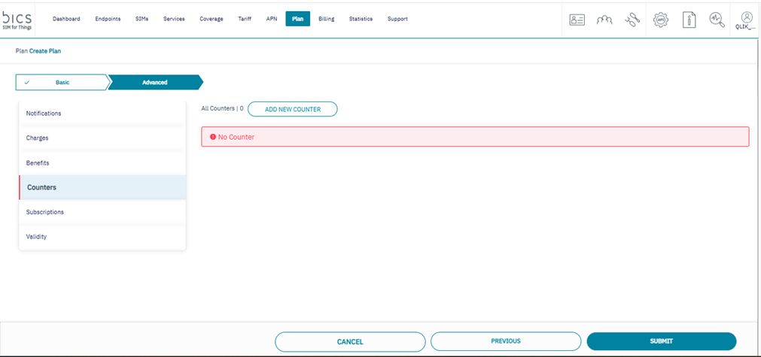Select the Advanced step tab

tap(155, 82)
